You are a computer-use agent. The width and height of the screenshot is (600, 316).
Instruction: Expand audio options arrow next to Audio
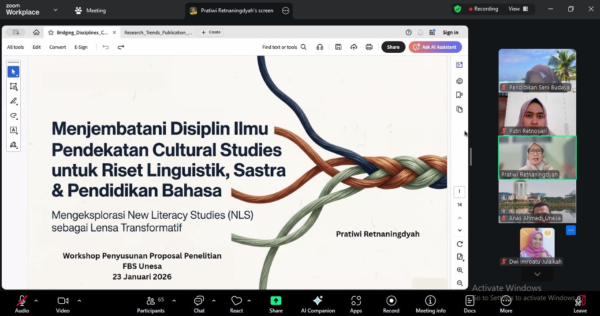pyautogui.click(x=36, y=301)
